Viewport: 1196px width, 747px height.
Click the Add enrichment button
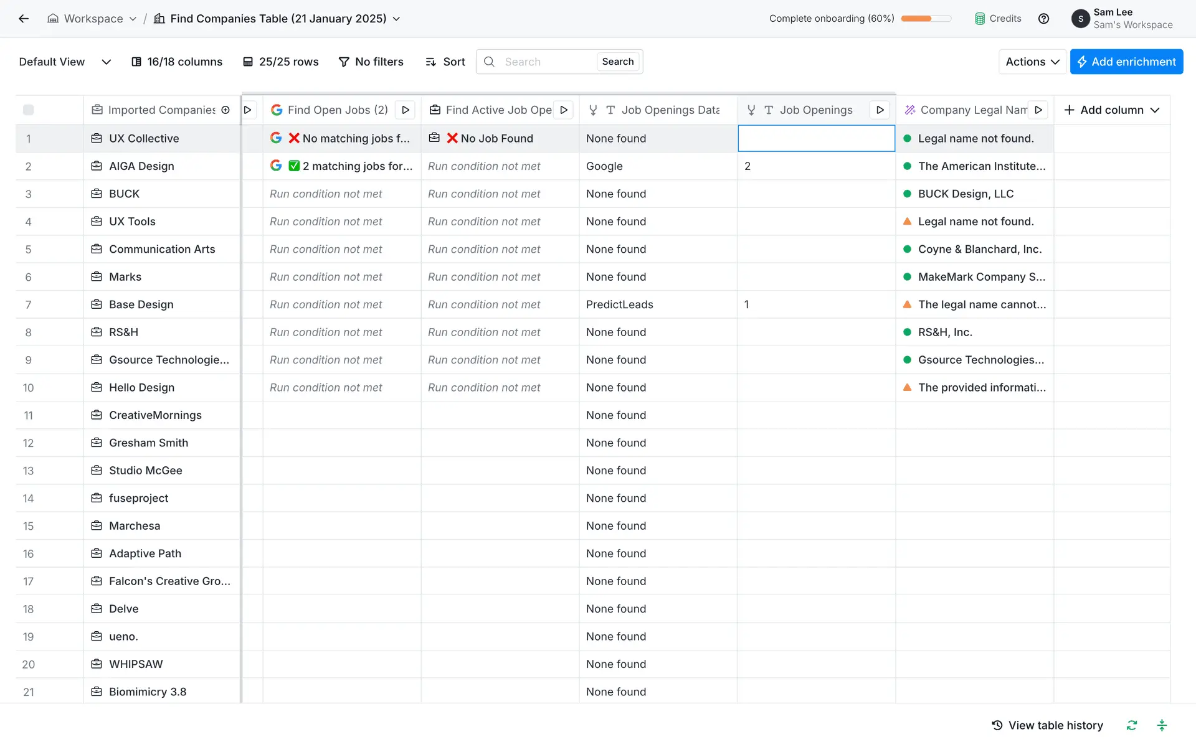(1126, 62)
